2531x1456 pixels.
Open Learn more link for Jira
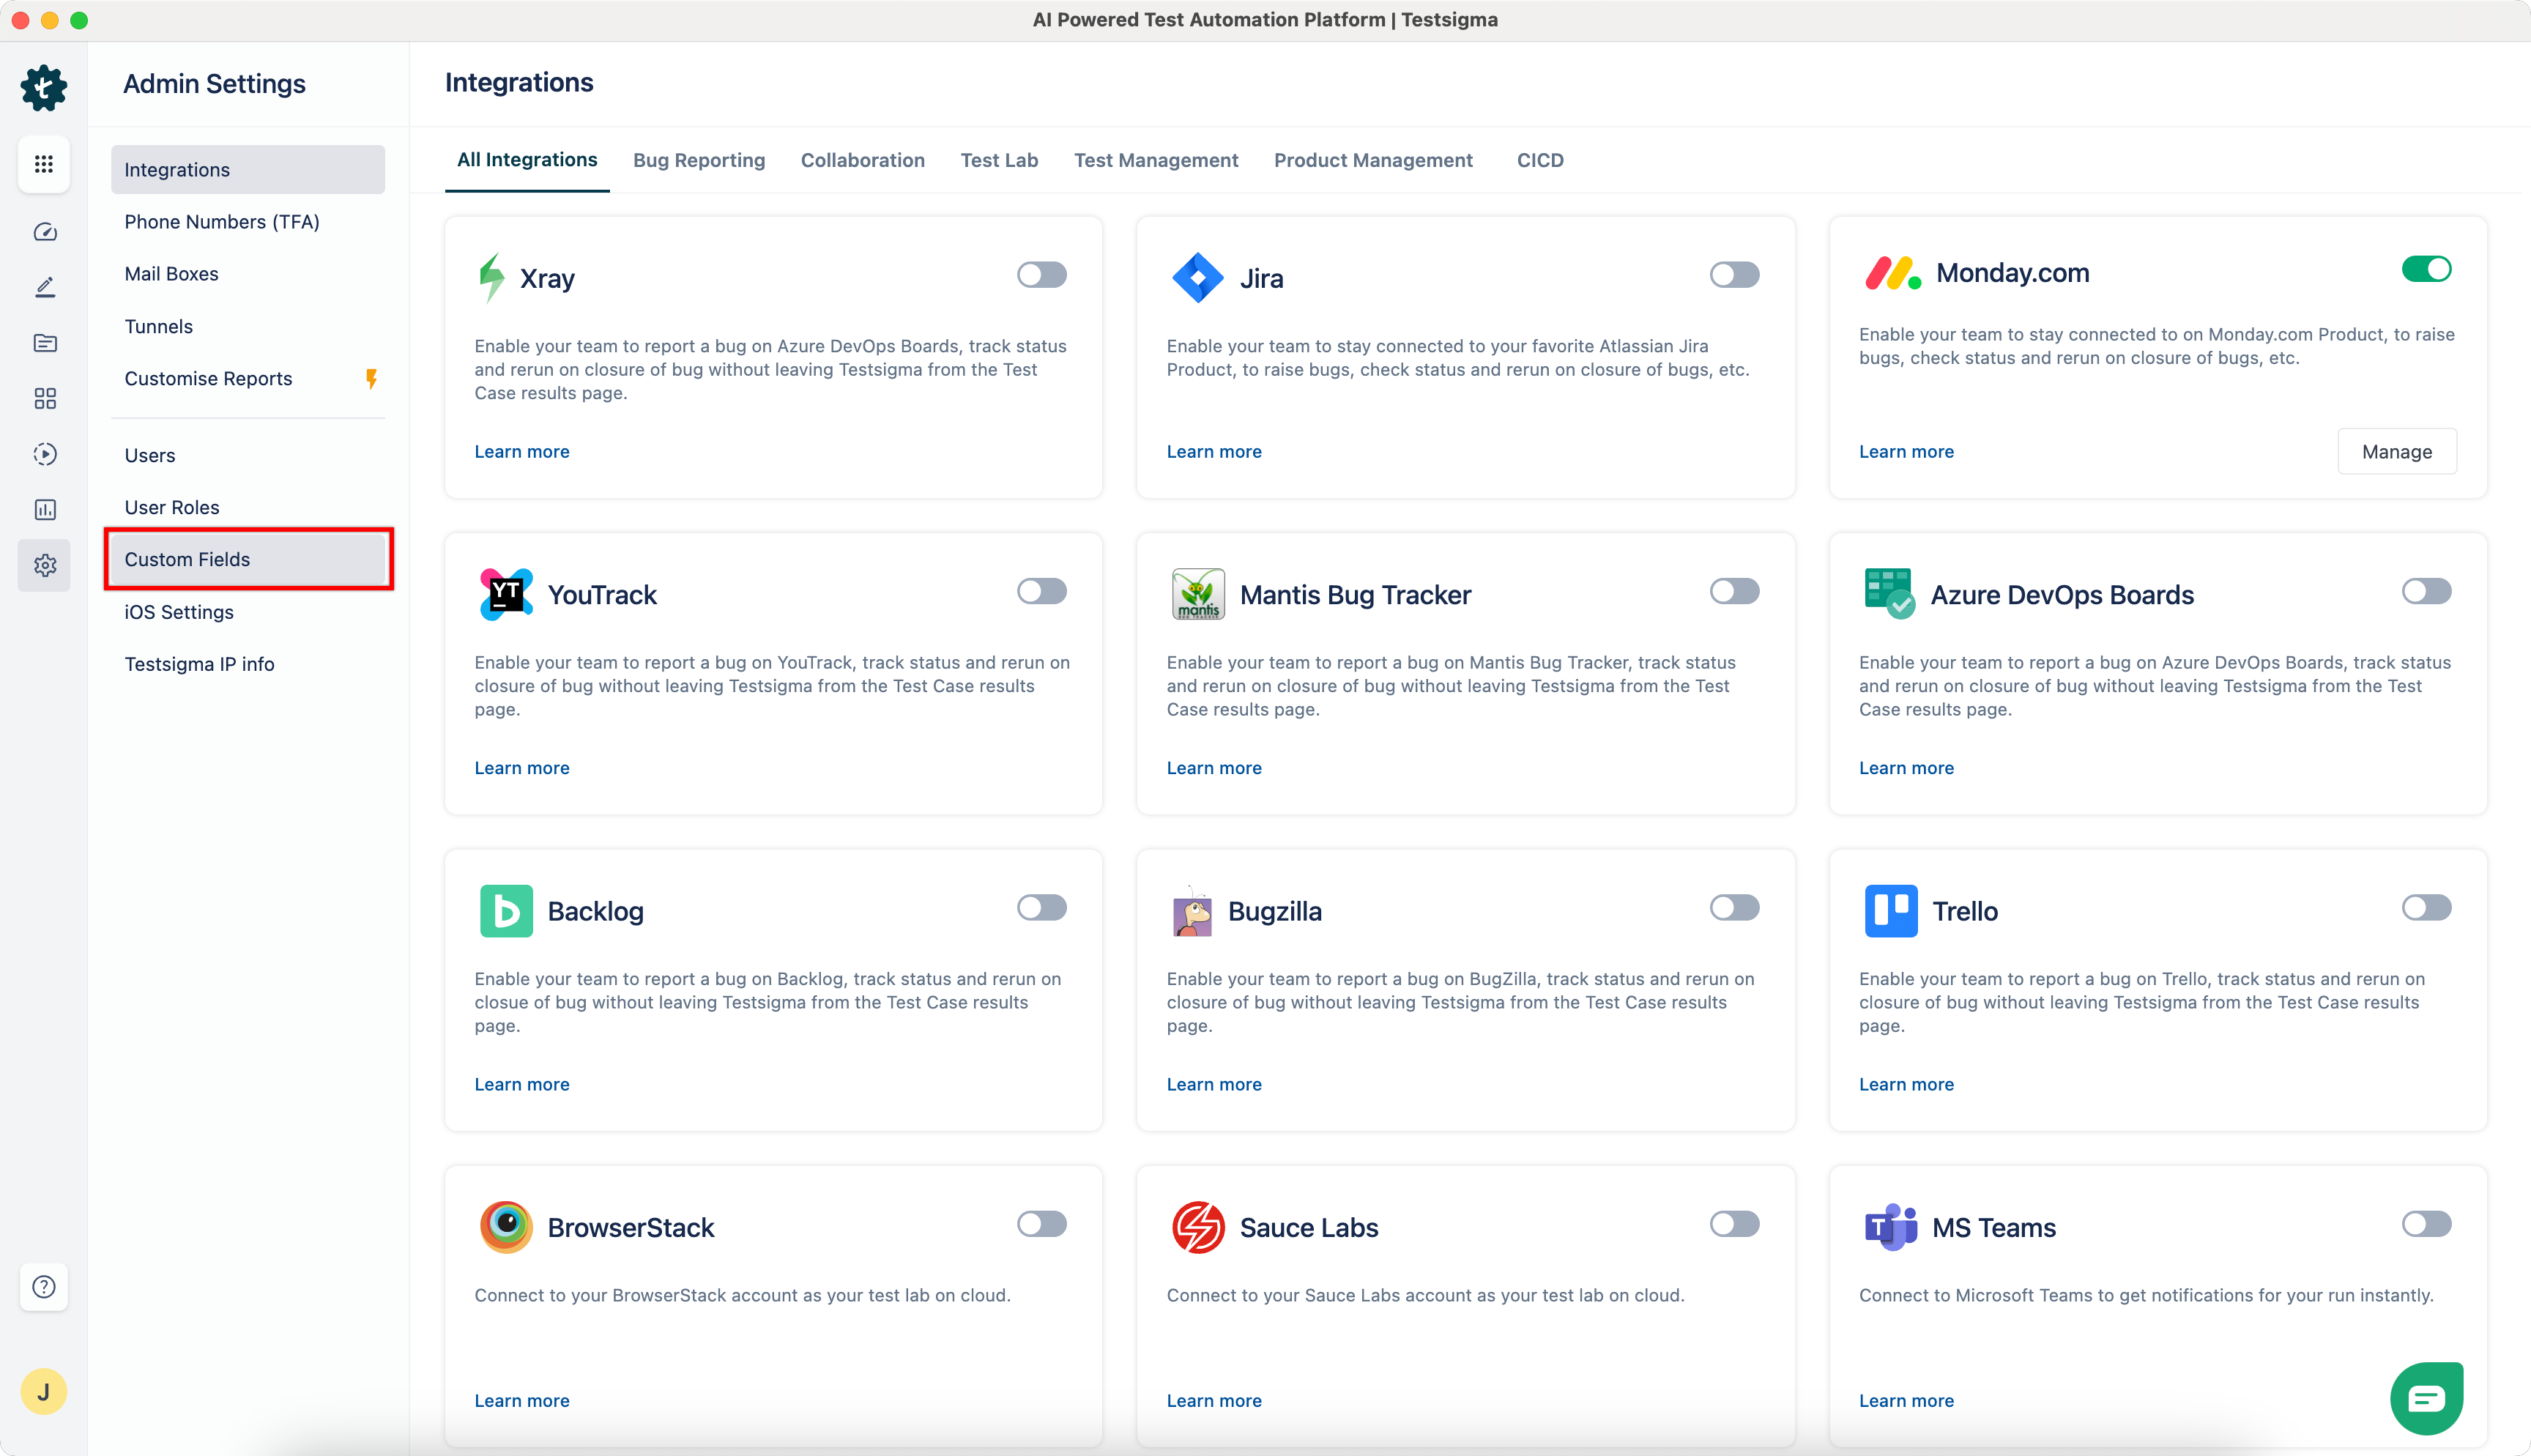1214,452
